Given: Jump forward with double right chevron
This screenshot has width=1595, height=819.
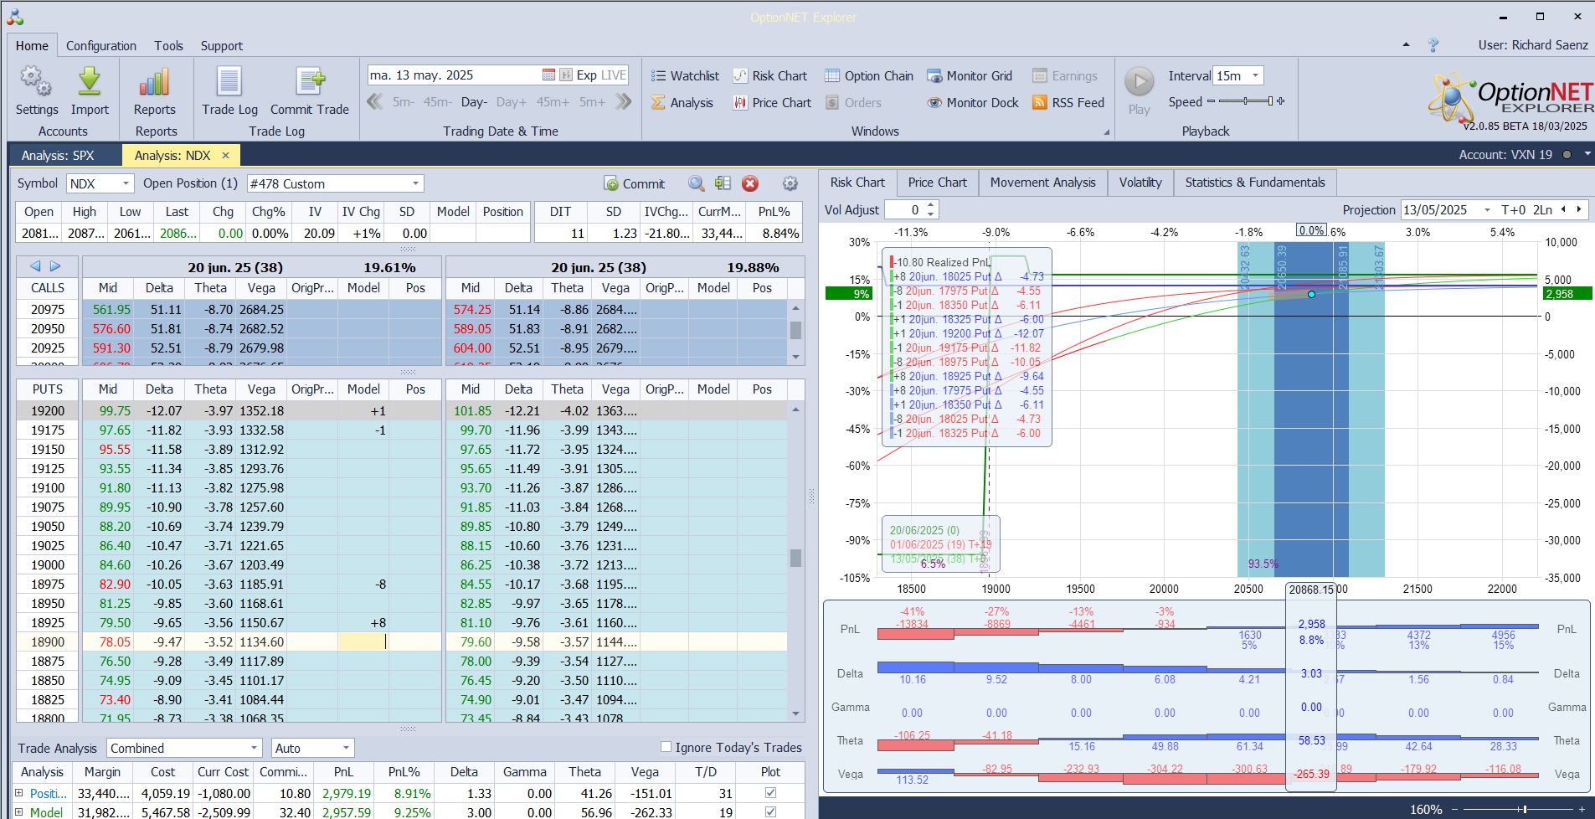Looking at the screenshot, I should (623, 101).
